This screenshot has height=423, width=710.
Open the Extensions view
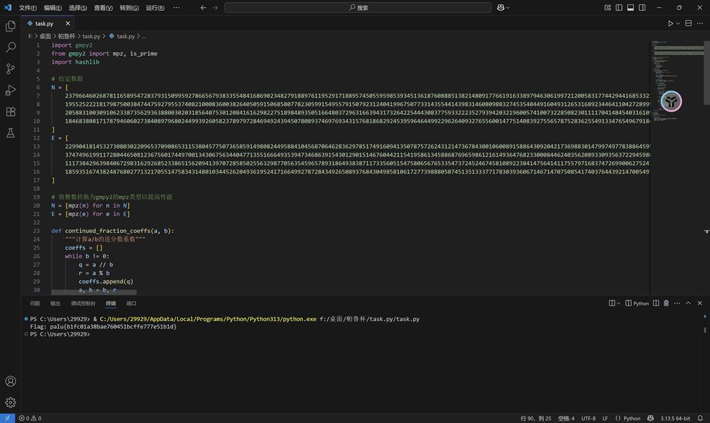tap(10, 111)
